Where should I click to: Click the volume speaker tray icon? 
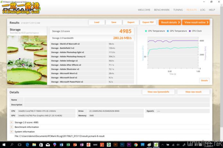[x=178, y=145]
